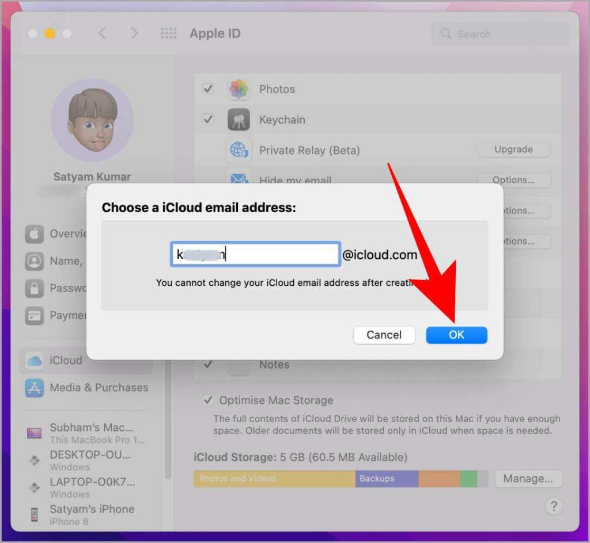Toggle the Keychain checkbox
Screen dimensions: 590x543
(x=208, y=120)
